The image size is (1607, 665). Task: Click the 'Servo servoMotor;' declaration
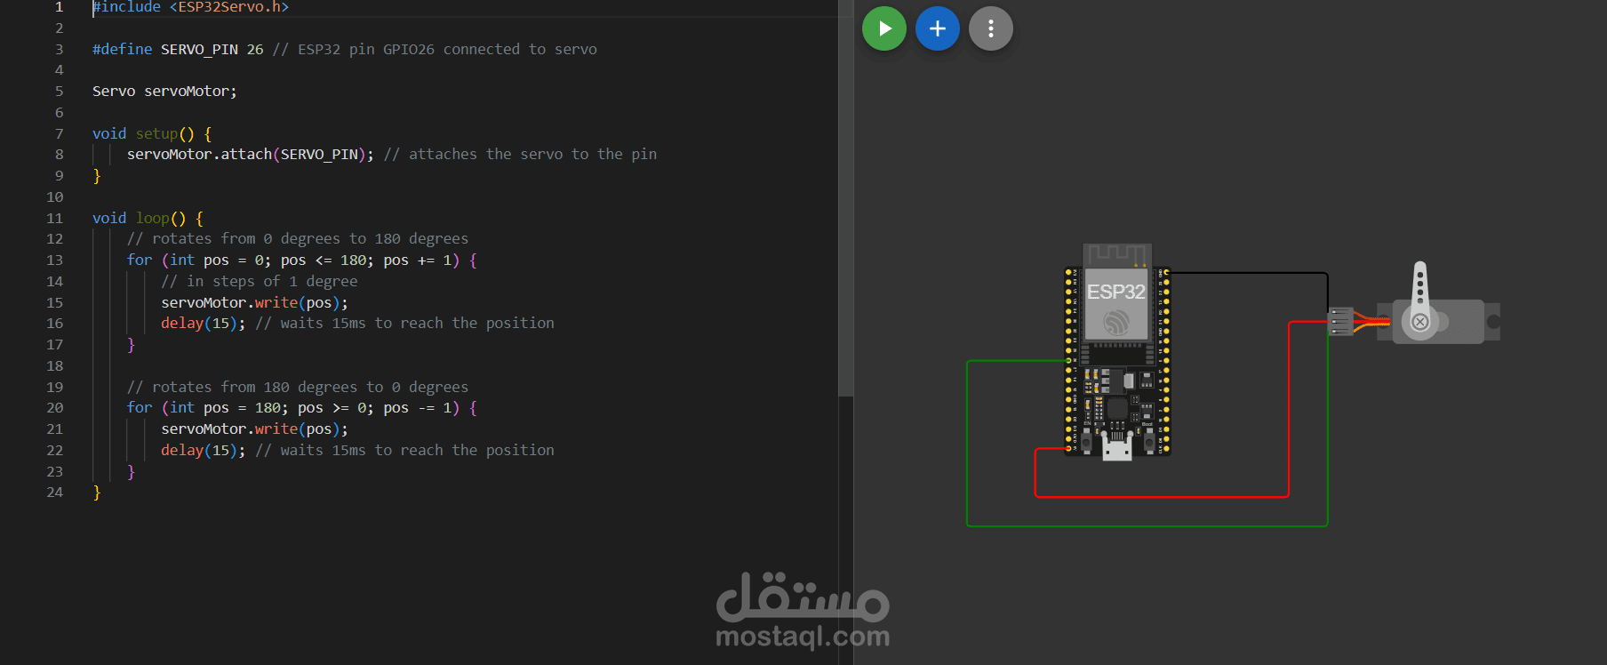[x=164, y=91]
